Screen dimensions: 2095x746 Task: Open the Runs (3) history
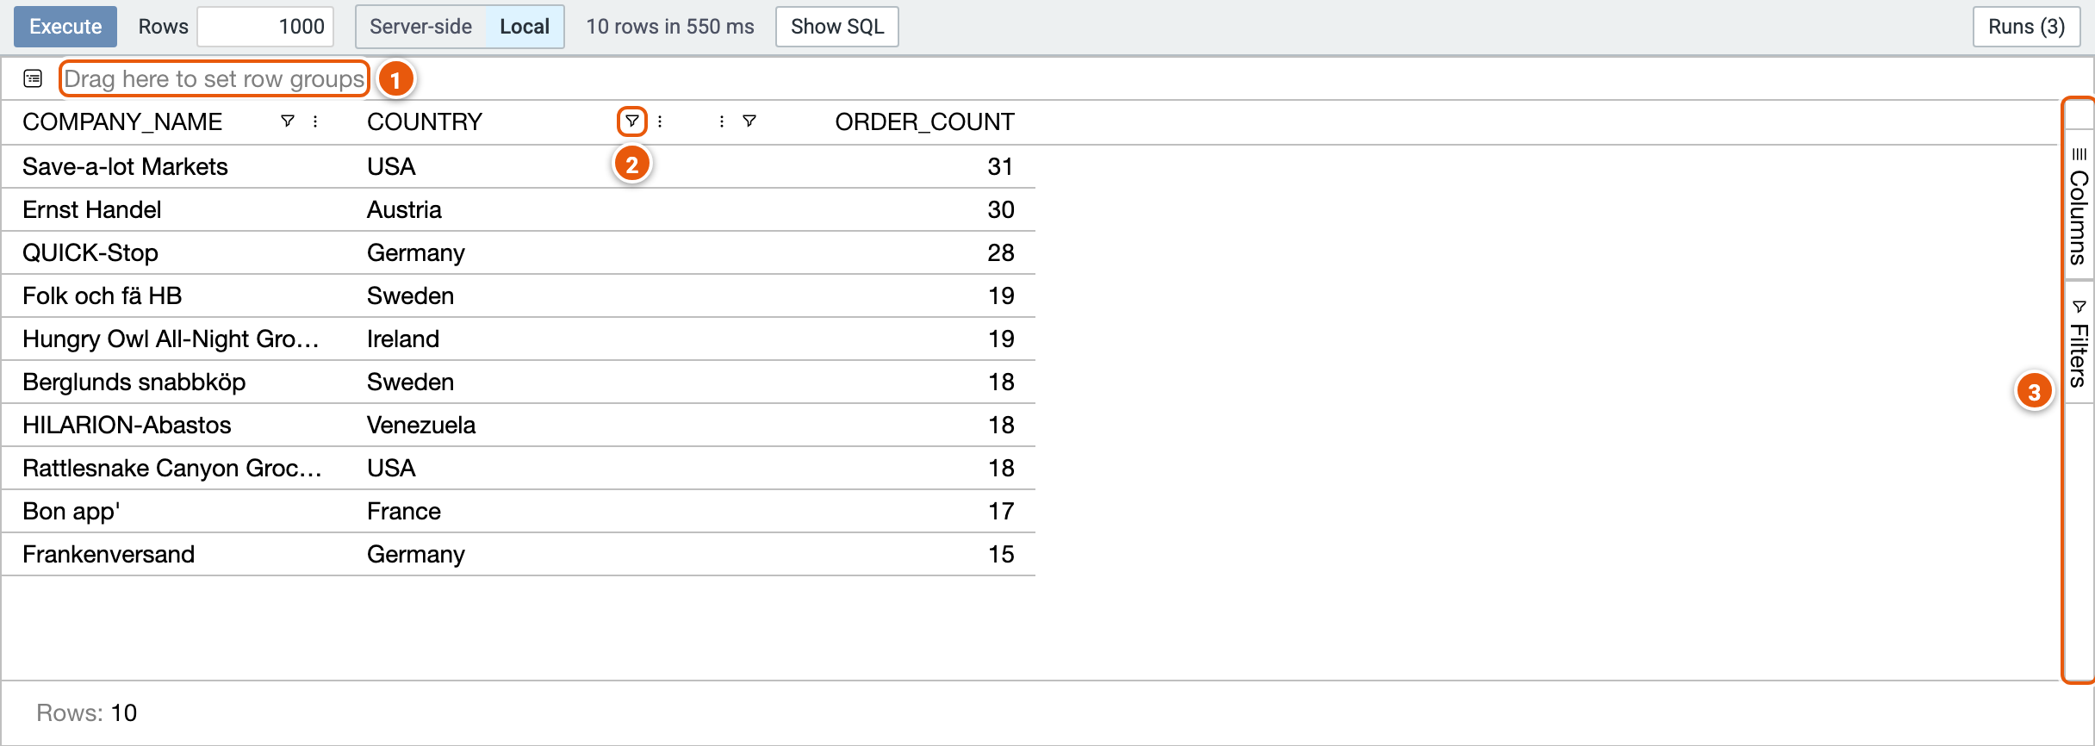pos(2026,27)
